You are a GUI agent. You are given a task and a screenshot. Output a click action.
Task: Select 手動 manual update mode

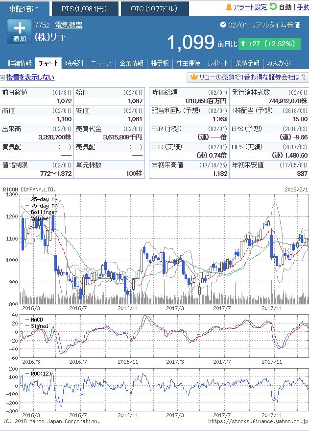[303, 7]
